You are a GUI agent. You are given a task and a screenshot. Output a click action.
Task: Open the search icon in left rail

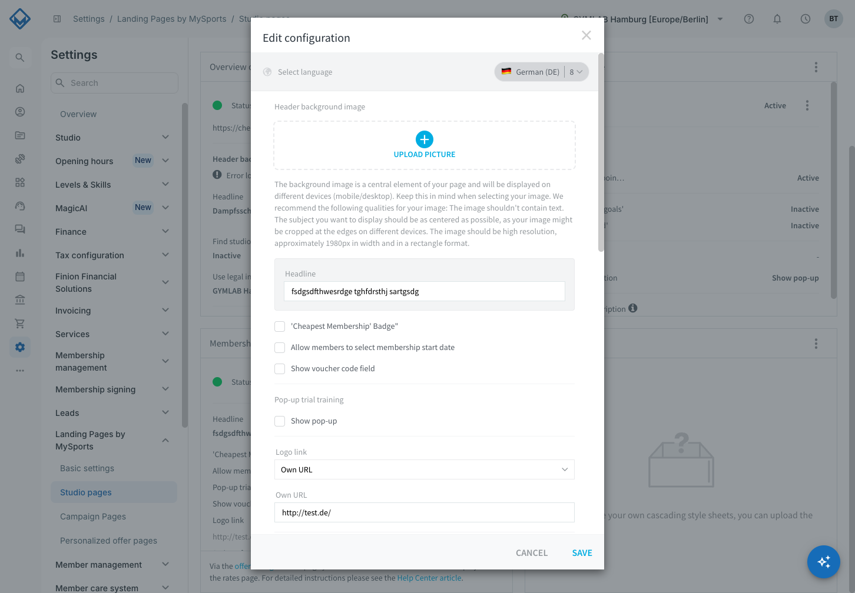pos(20,58)
